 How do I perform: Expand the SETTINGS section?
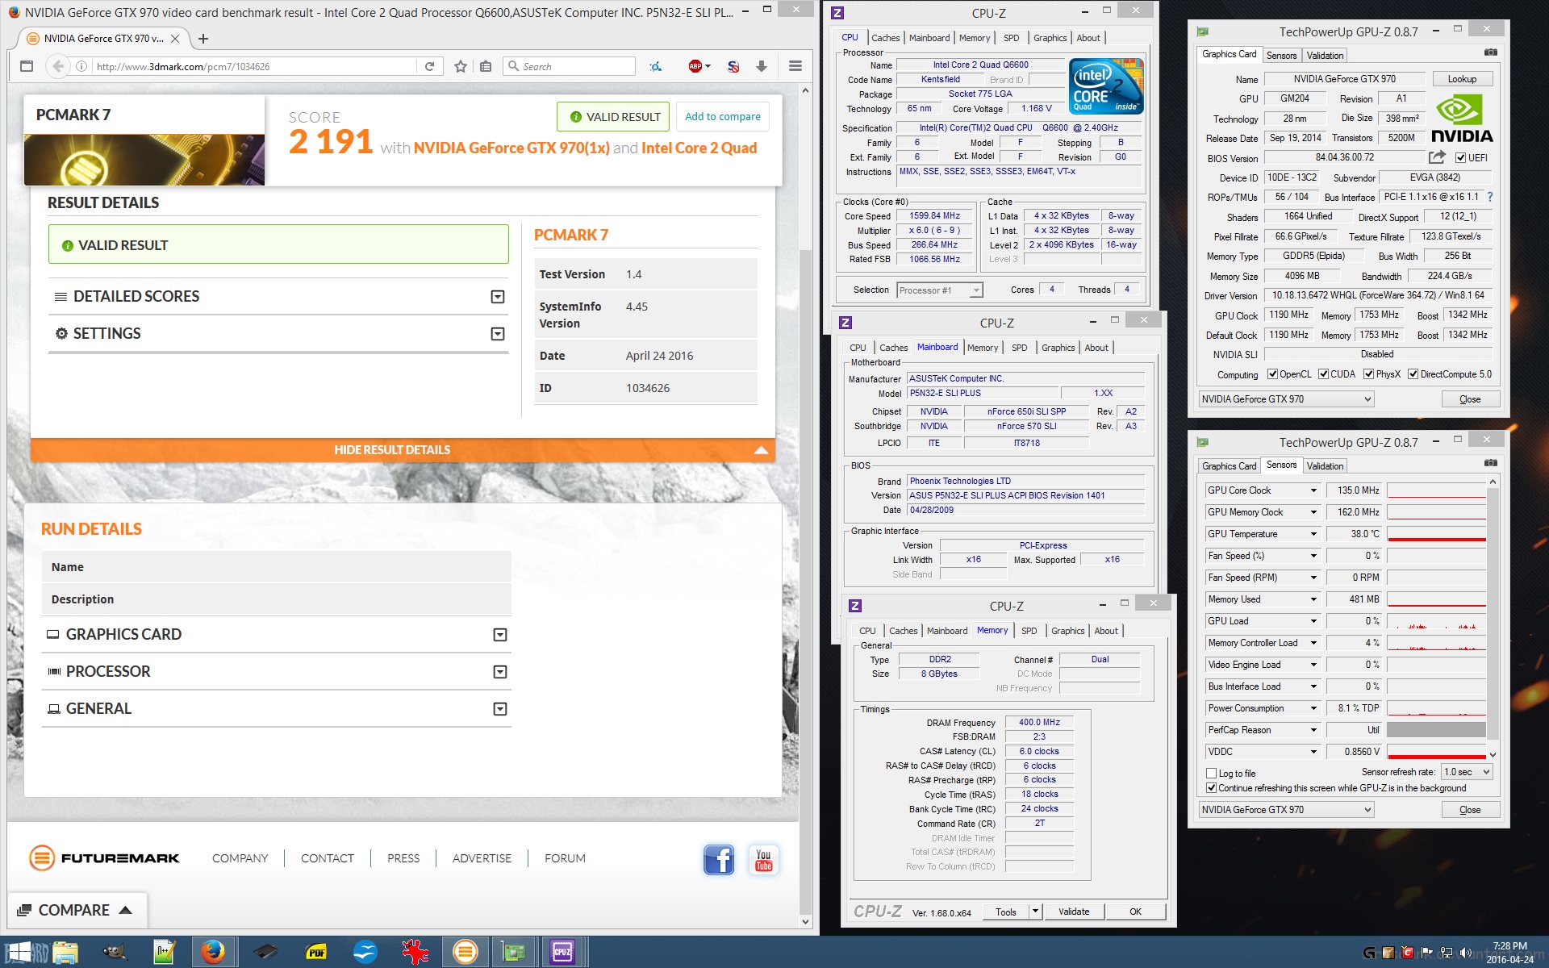[498, 334]
